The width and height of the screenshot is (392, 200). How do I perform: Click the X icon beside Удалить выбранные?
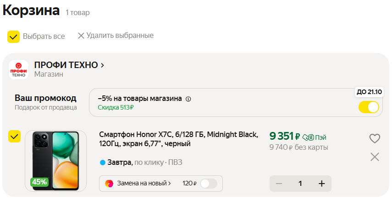tap(81, 36)
